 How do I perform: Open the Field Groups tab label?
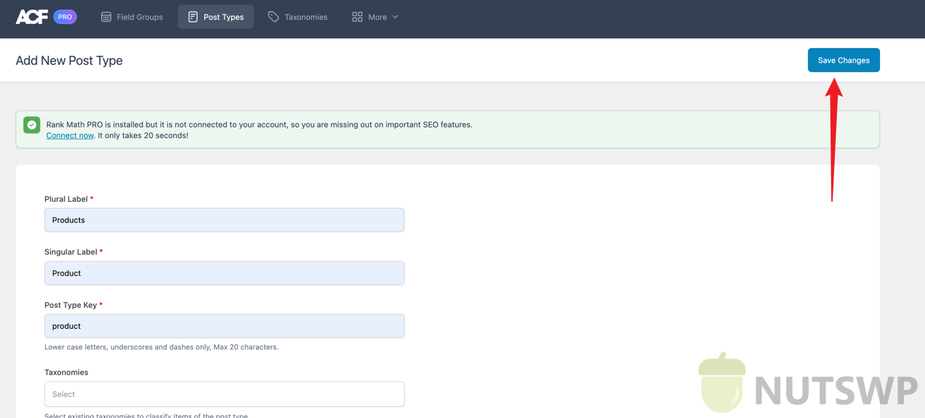point(140,17)
